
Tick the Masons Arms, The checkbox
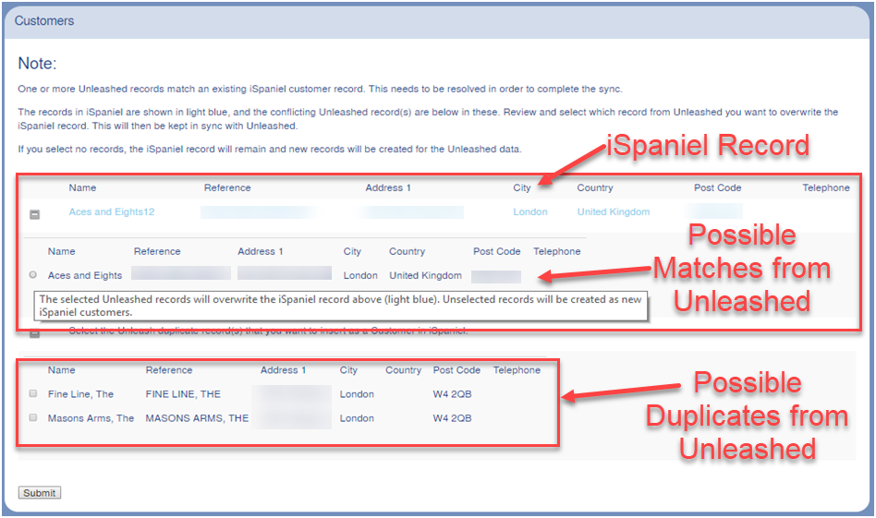[x=33, y=417]
